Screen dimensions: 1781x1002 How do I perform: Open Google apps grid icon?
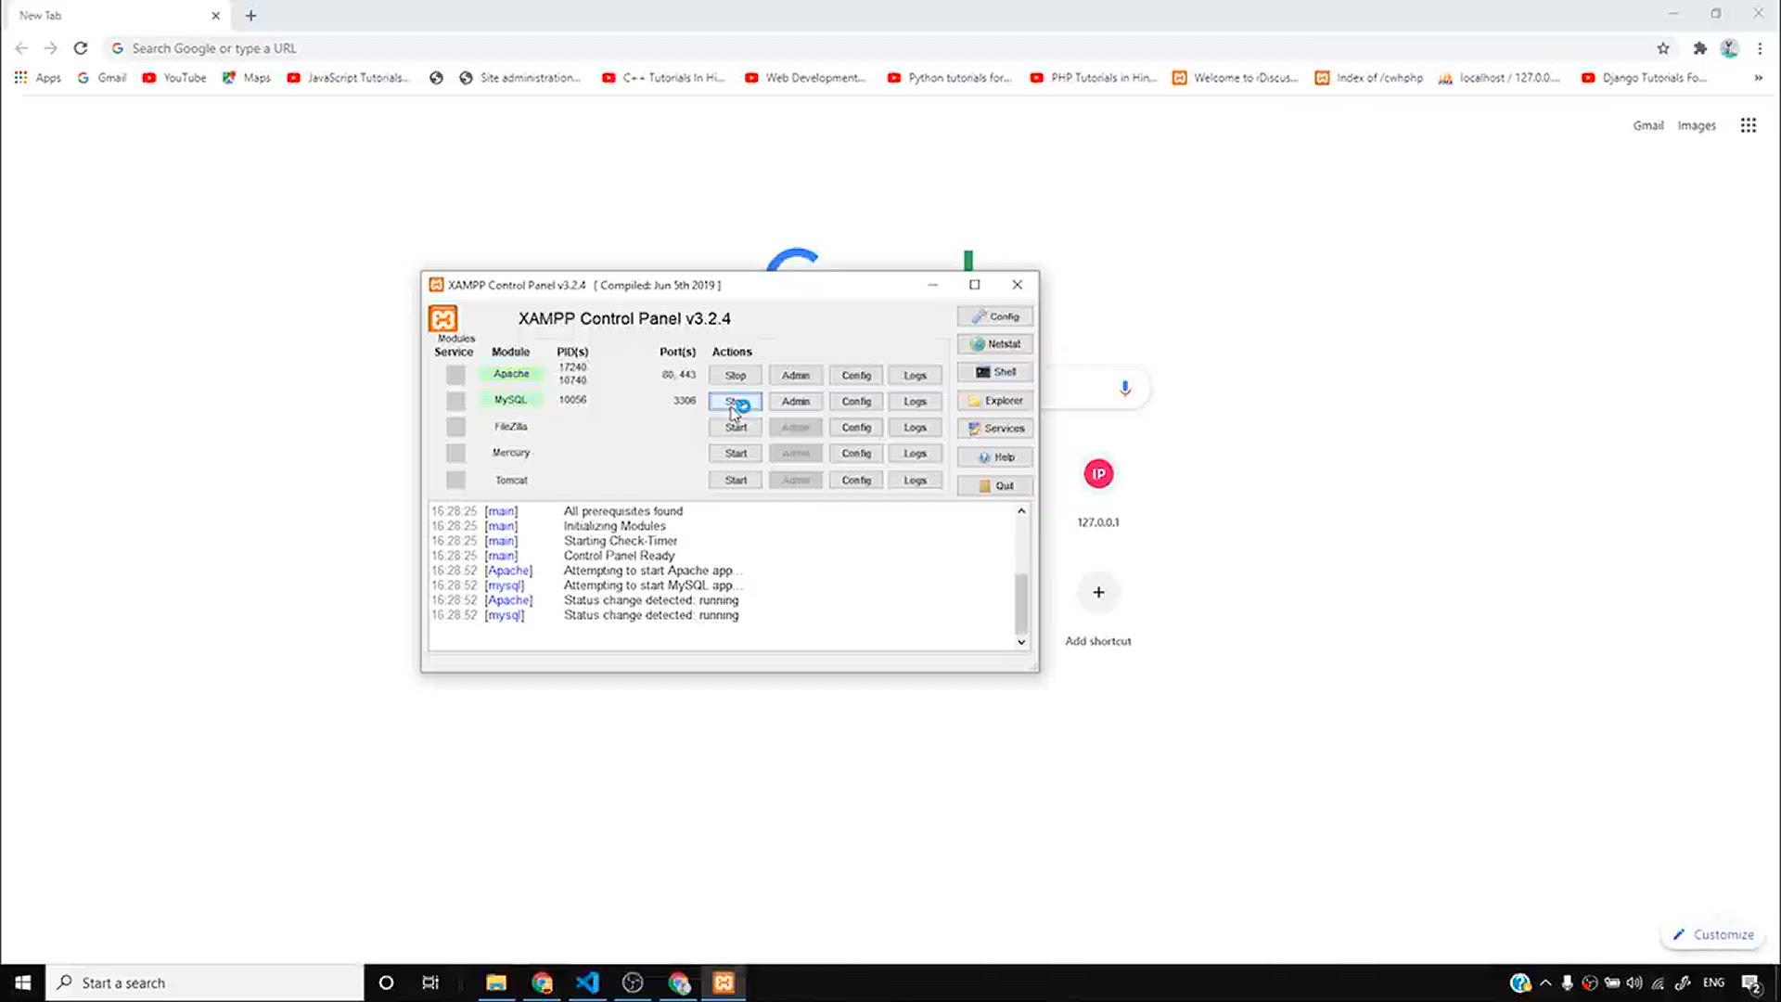(1749, 125)
